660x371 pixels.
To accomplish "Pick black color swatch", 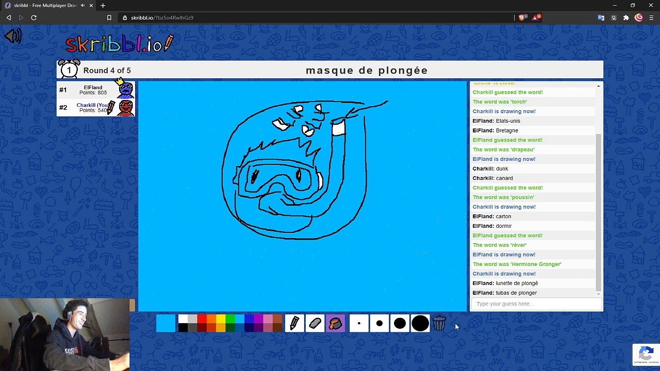I will (183, 328).
